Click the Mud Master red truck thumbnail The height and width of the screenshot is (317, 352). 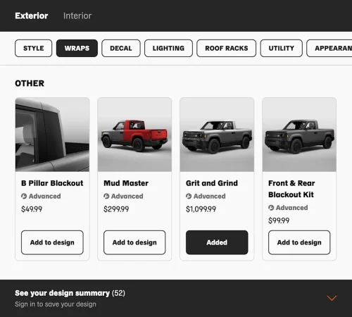(134, 135)
